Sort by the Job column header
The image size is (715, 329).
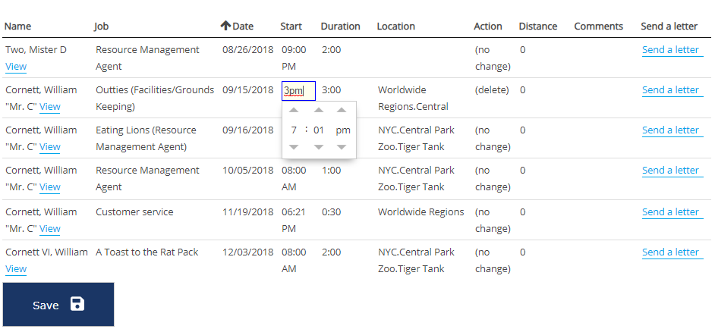coord(101,26)
